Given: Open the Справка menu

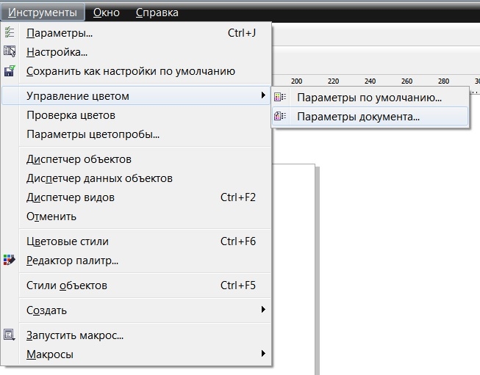Looking at the screenshot, I should [x=157, y=12].
